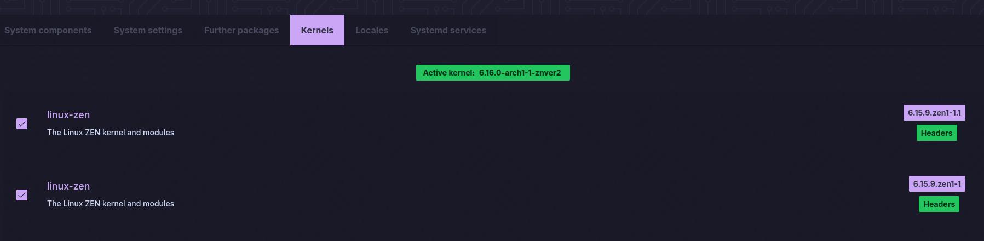
Task: Click the green Active kernel badge label
Action: coord(448,73)
